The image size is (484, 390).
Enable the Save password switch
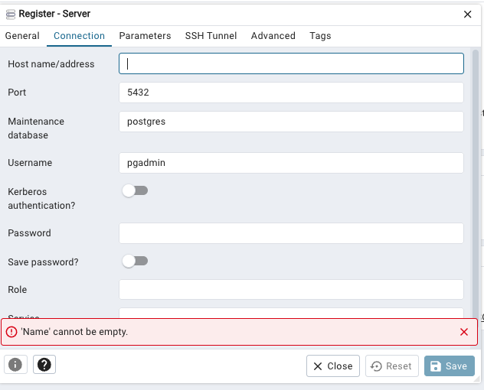pyautogui.click(x=135, y=261)
